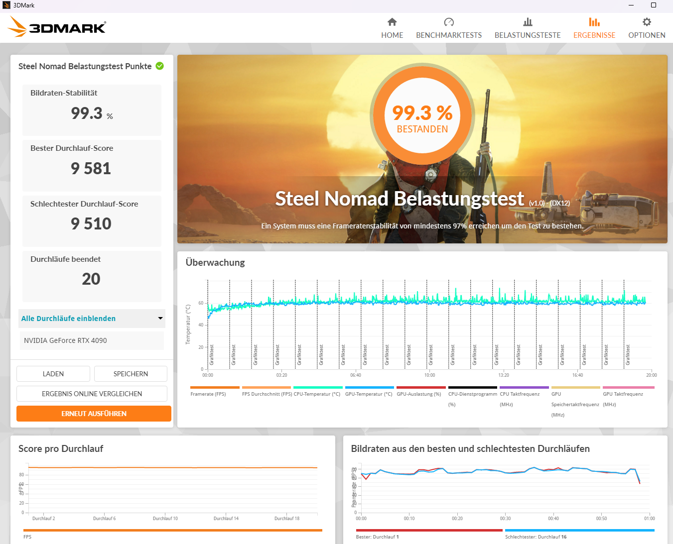Screen dimensions: 673x544
Task: Click the SPEICHERN button
Action: point(131,374)
